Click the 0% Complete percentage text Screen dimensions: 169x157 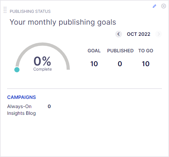(43, 63)
